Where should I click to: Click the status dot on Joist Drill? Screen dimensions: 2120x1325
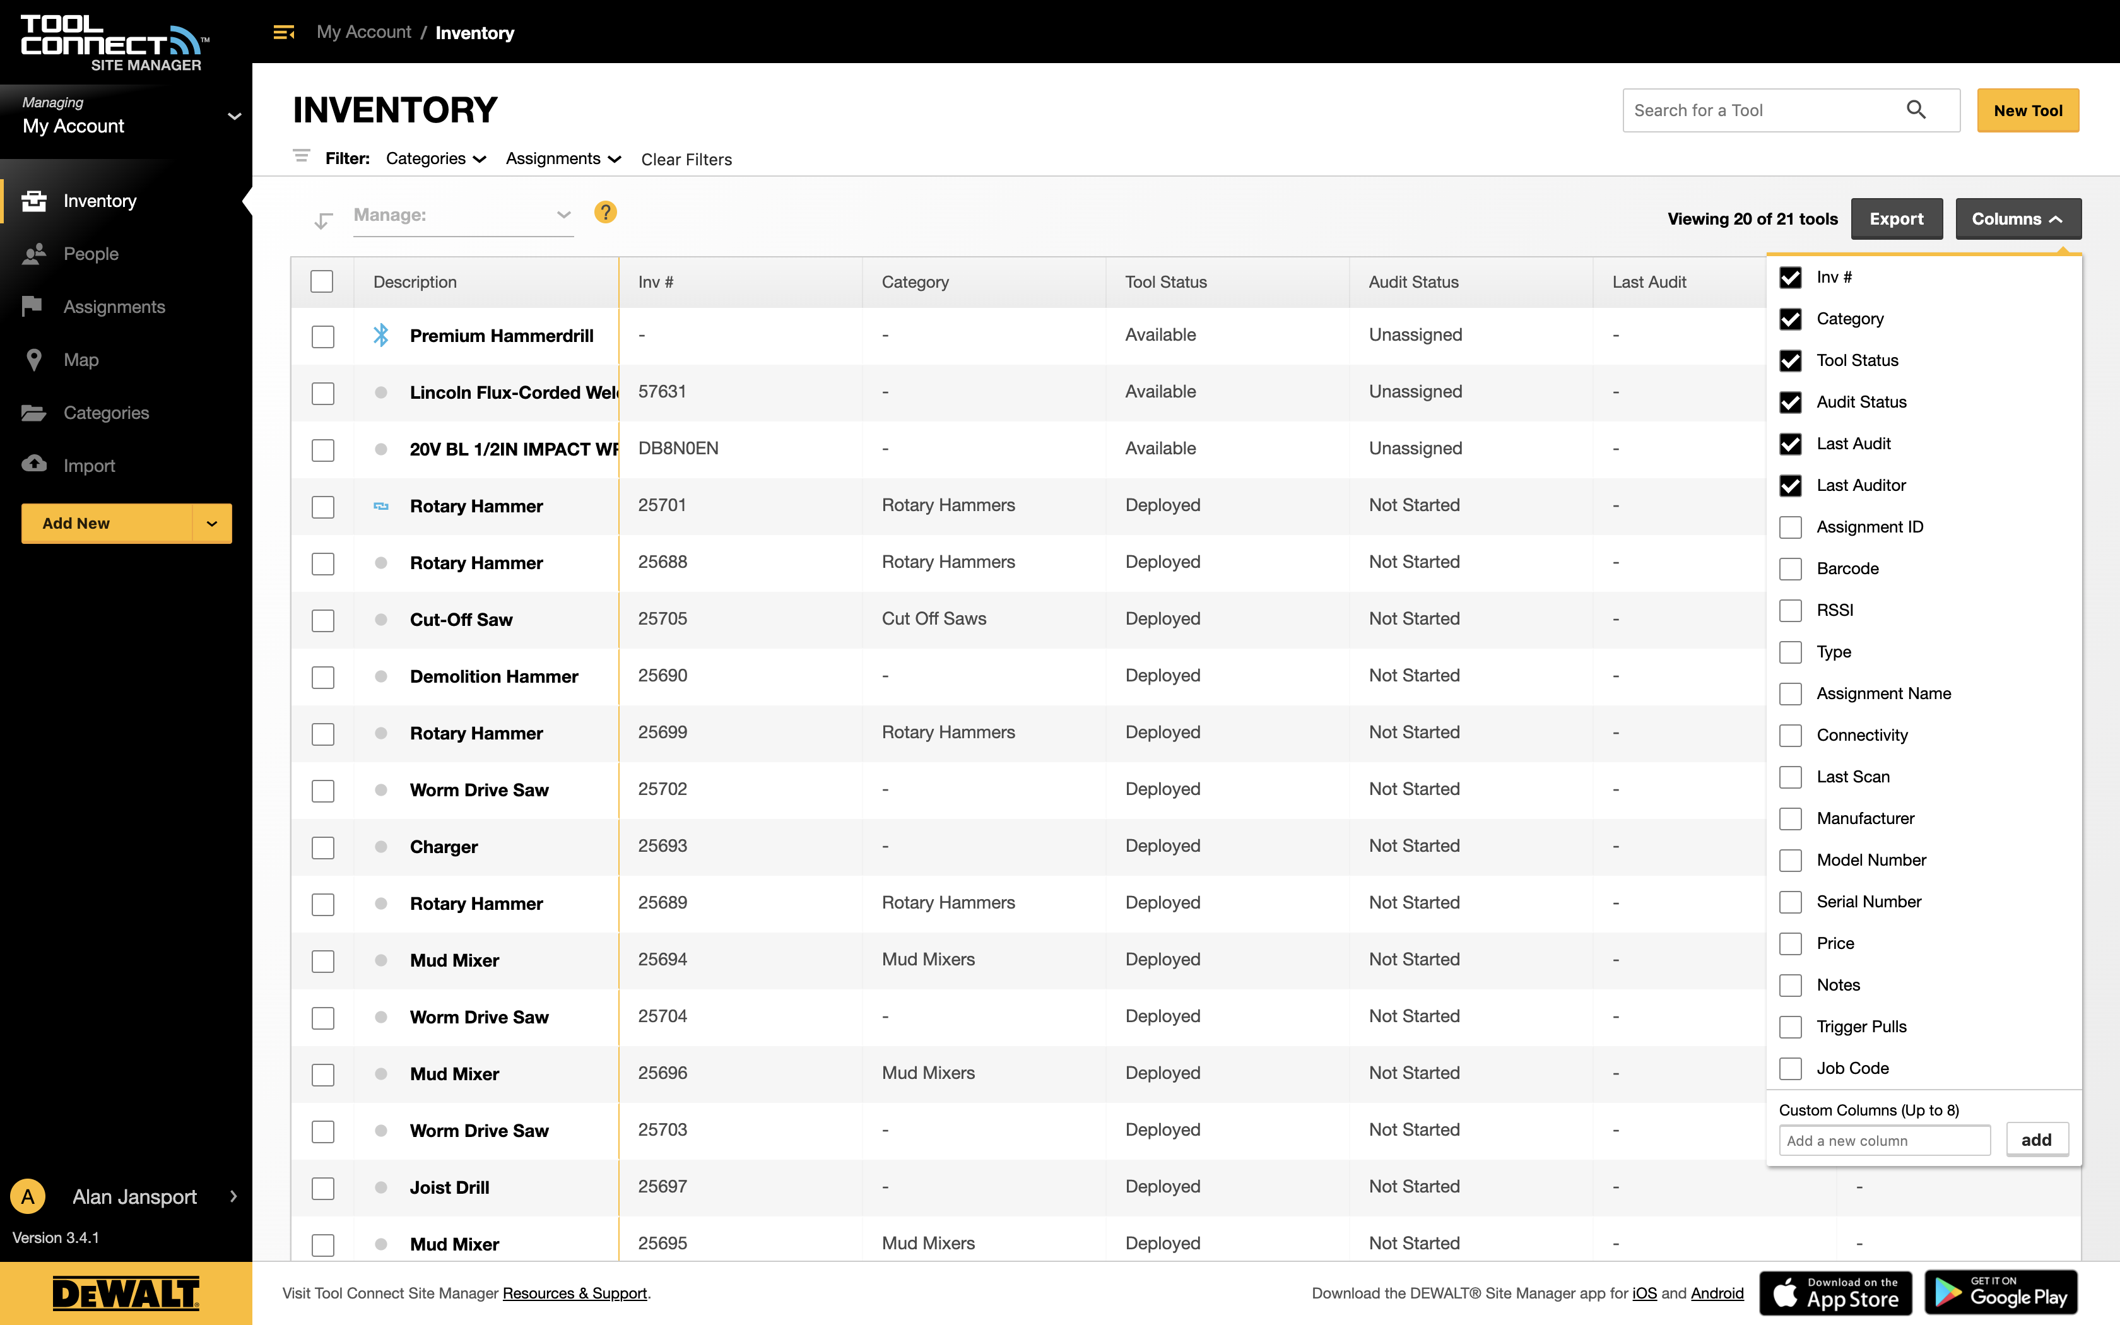coord(381,1187)
